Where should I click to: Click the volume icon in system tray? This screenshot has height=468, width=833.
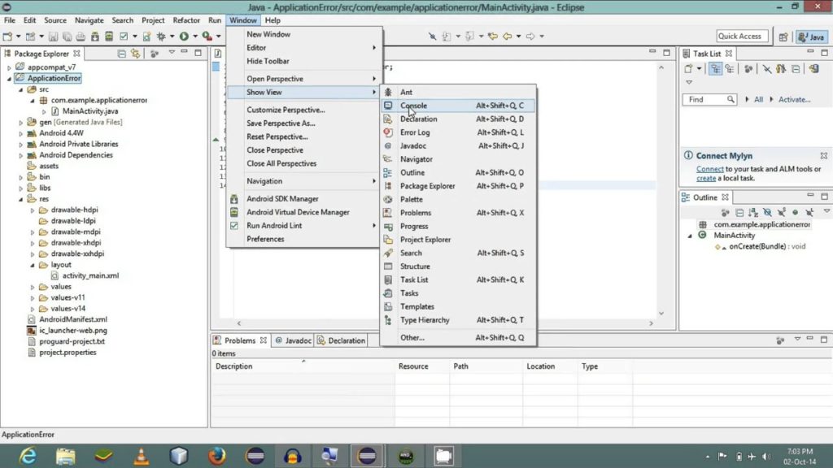pos(765,457)
